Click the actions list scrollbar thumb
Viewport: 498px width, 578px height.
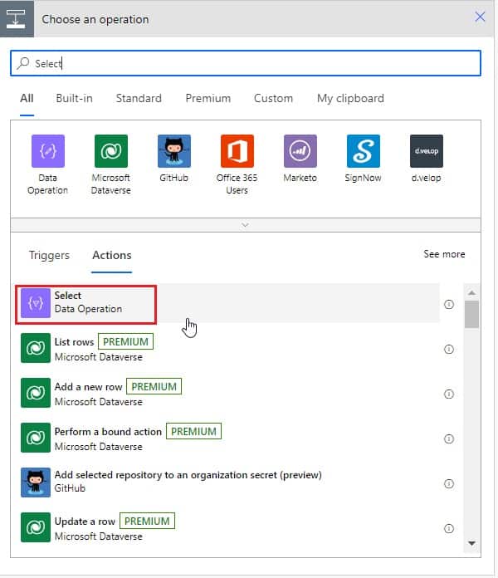click(471, 314)
